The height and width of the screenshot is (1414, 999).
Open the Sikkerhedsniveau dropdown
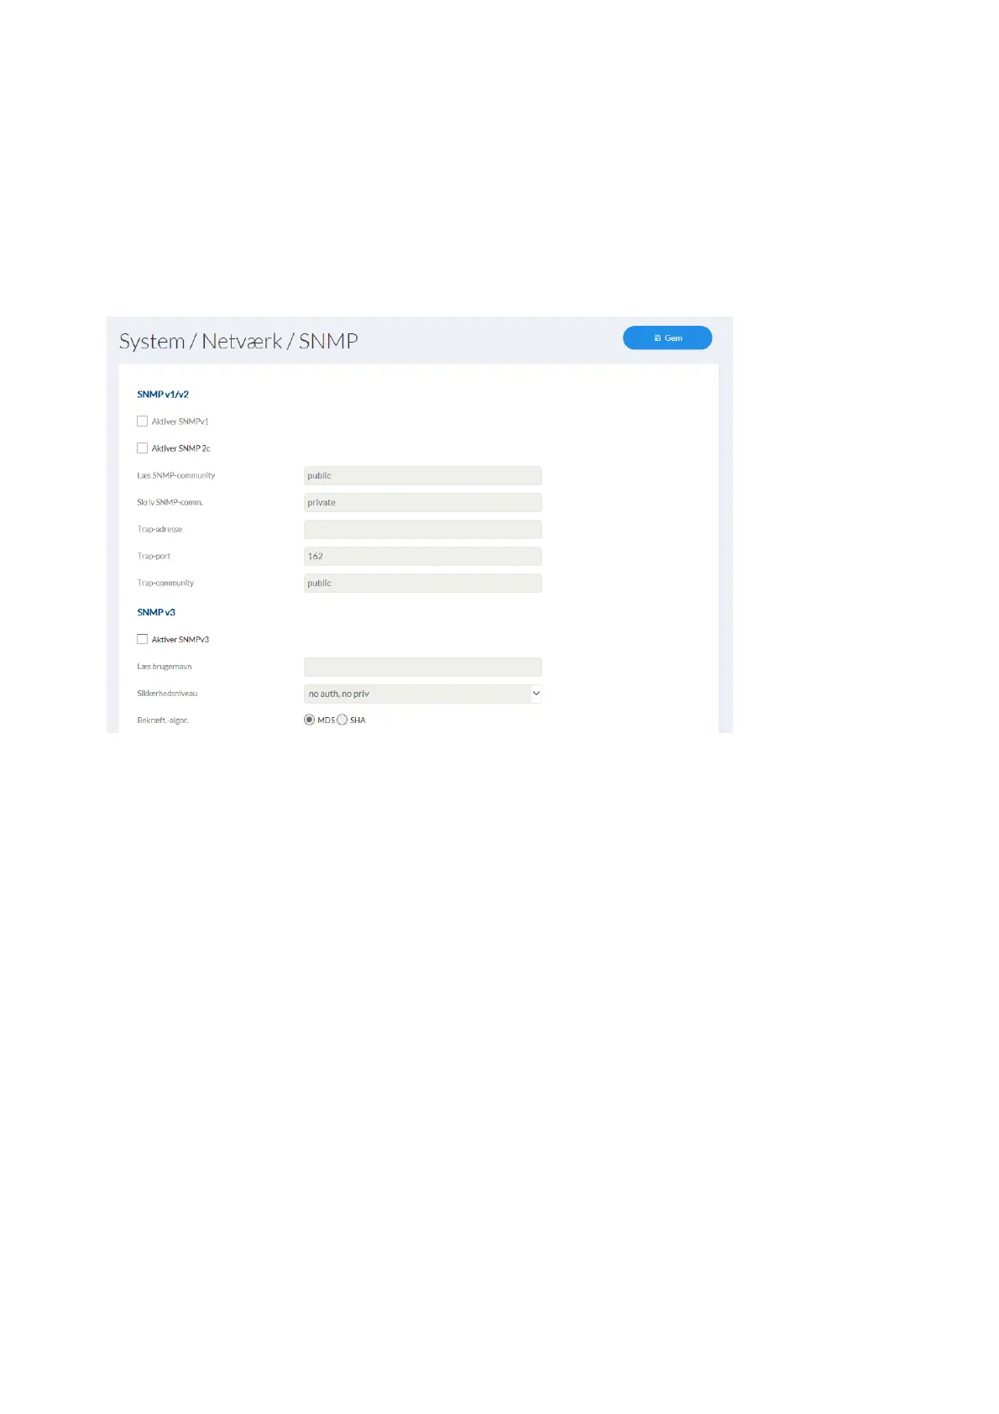(x=422, y=694)
